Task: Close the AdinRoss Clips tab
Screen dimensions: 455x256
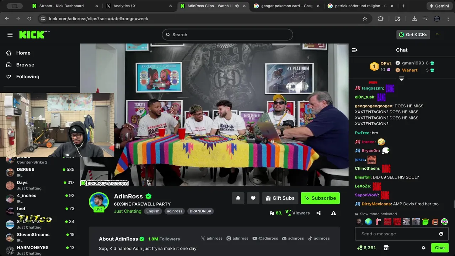Action: [x=245, y=6]
